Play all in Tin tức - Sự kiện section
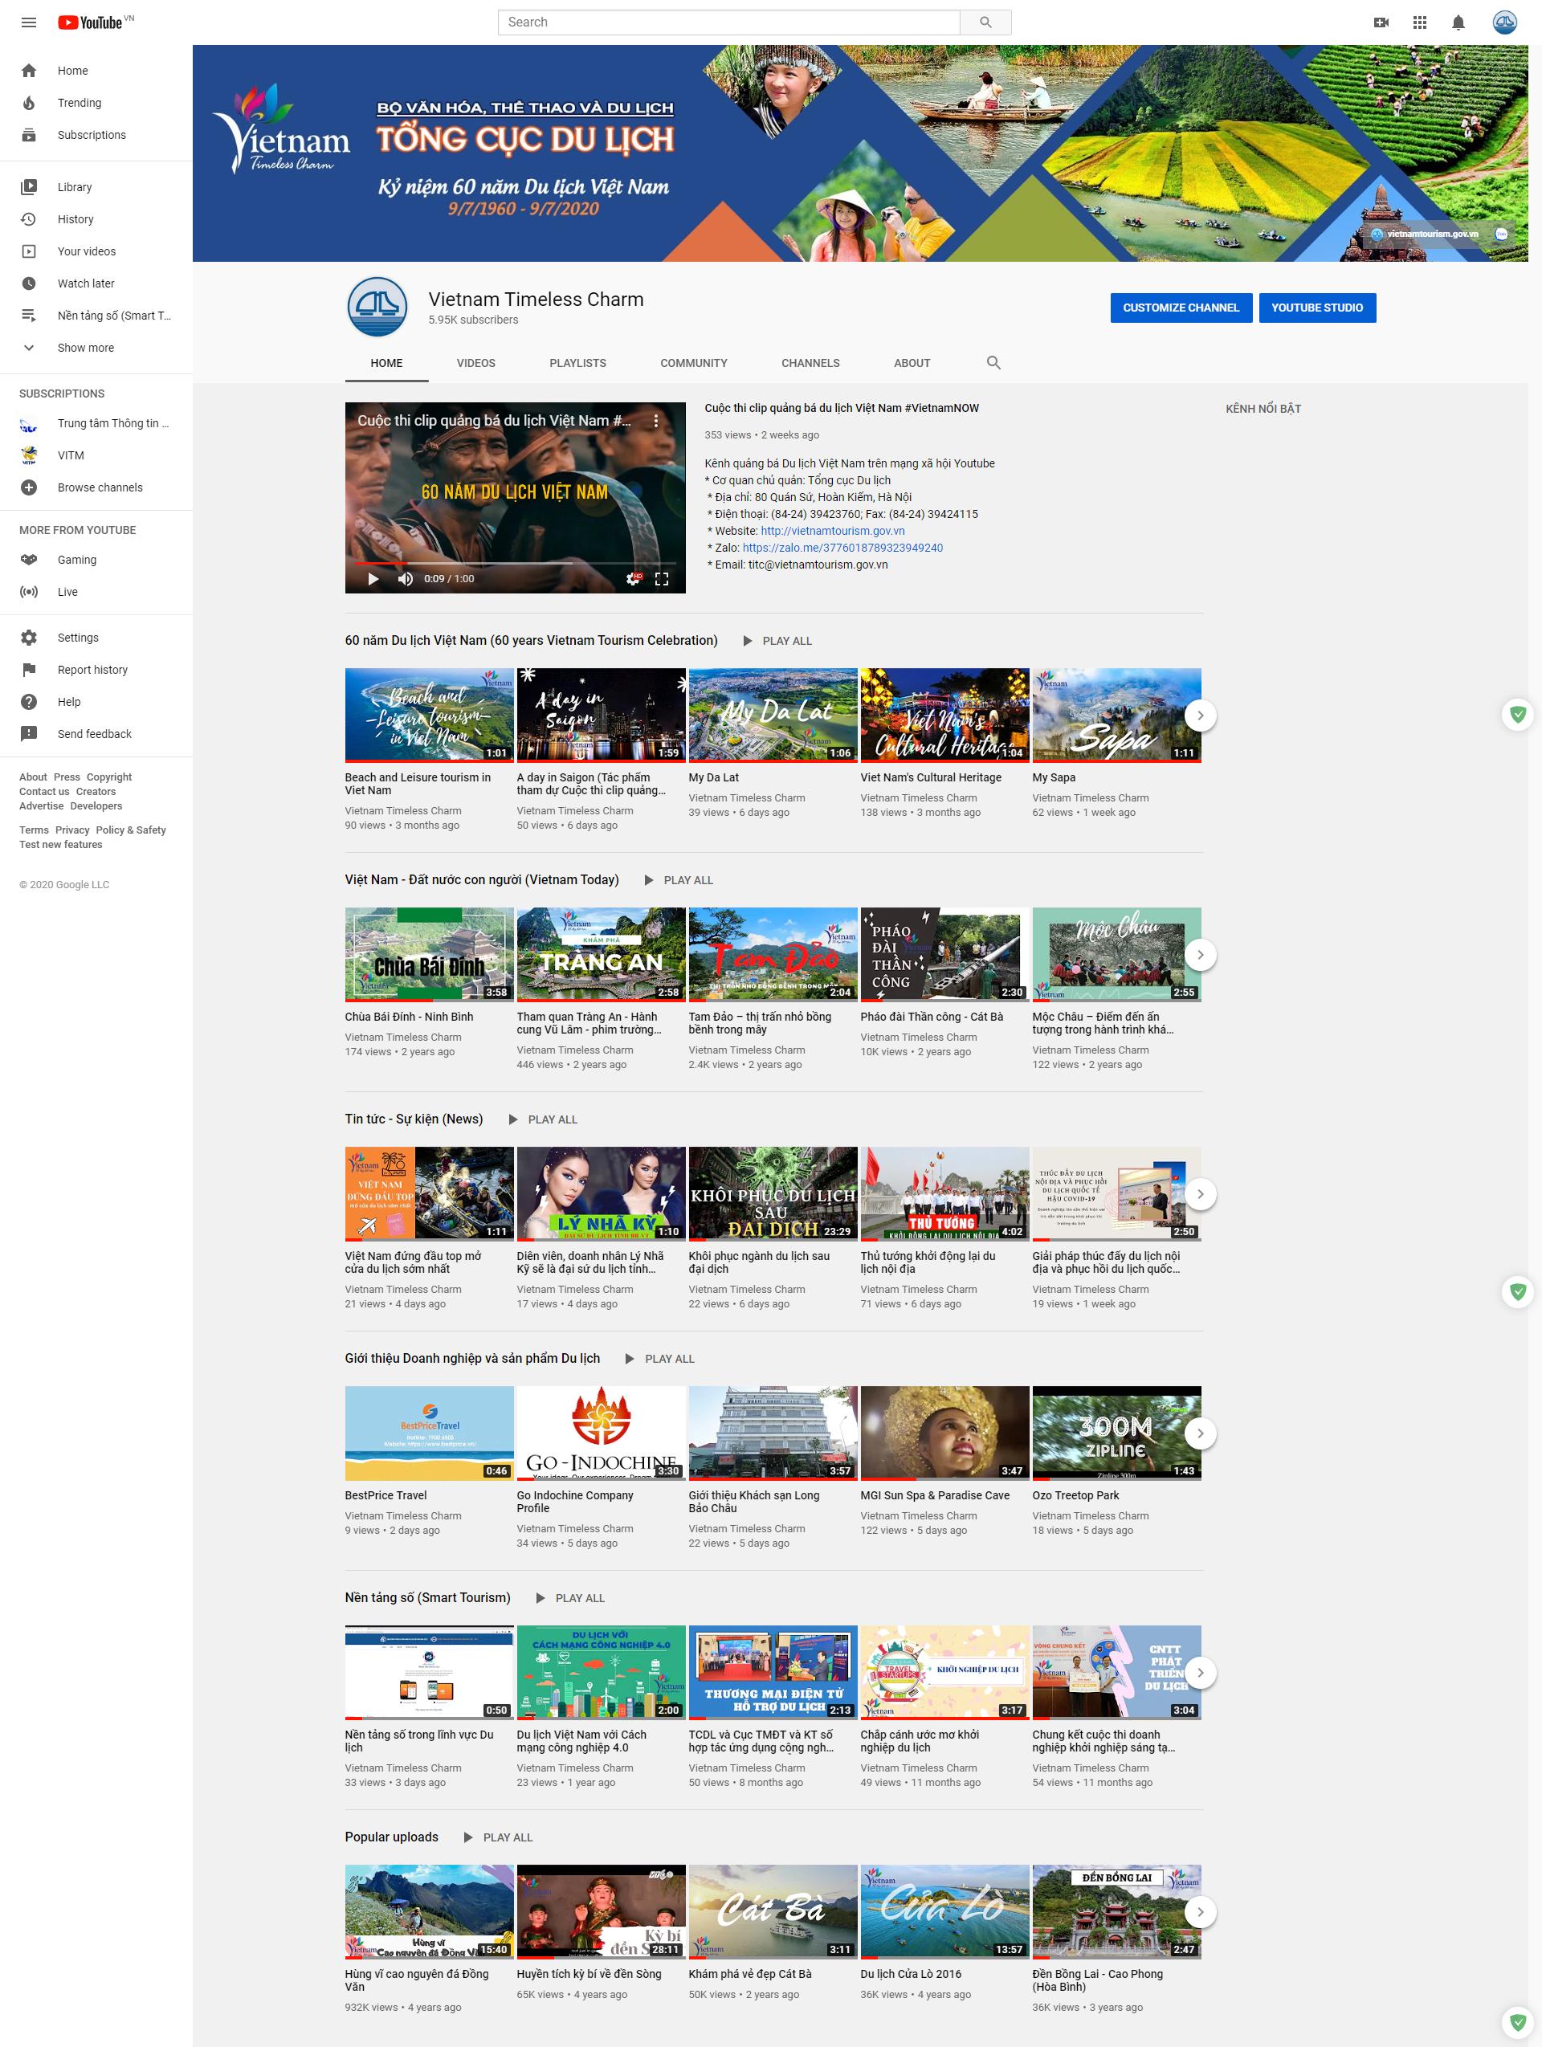The height and width of the screenshot is (2047, 1542). [x=542, y=1119]
